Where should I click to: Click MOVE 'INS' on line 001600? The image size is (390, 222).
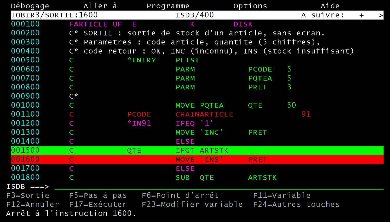coord(199,159)
